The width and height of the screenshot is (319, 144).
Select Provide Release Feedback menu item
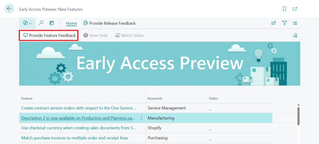[x=109, y=23]
